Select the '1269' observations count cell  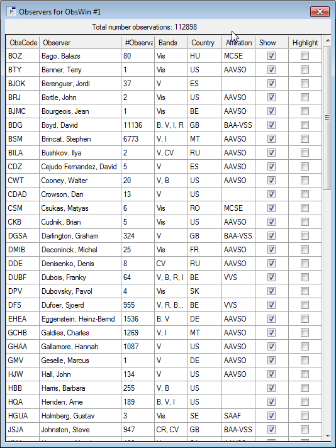pos(138,333)
